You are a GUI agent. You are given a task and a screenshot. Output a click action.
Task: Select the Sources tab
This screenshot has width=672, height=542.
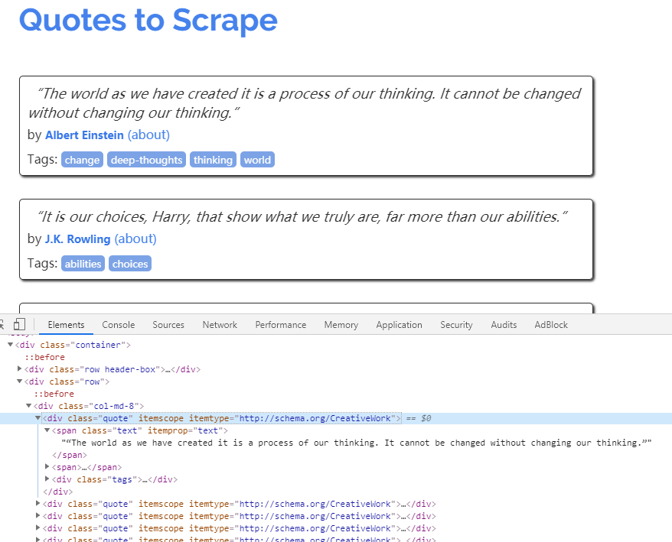coord(168,325)
